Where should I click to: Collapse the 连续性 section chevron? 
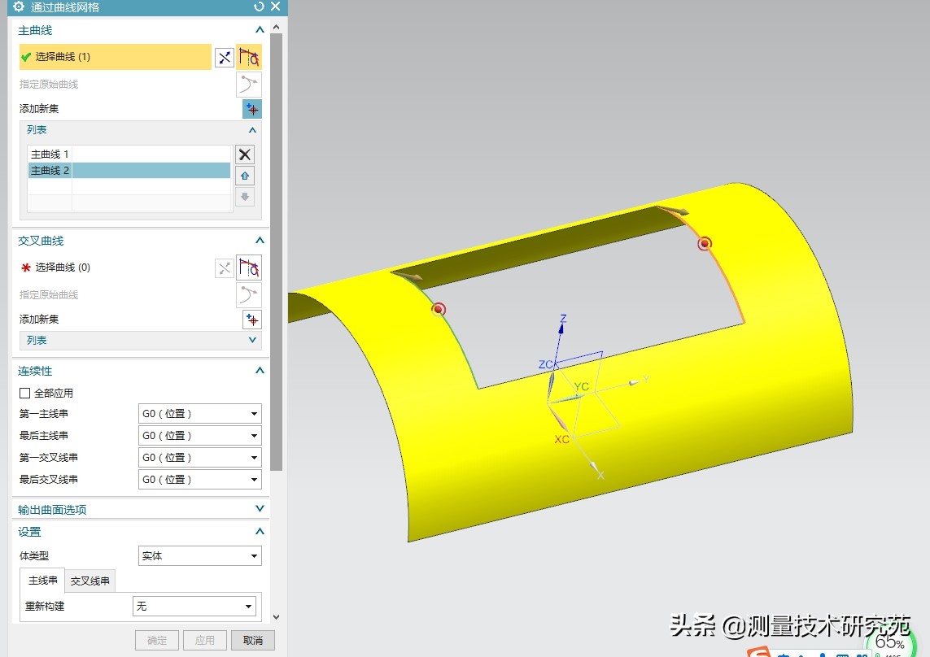259,370
